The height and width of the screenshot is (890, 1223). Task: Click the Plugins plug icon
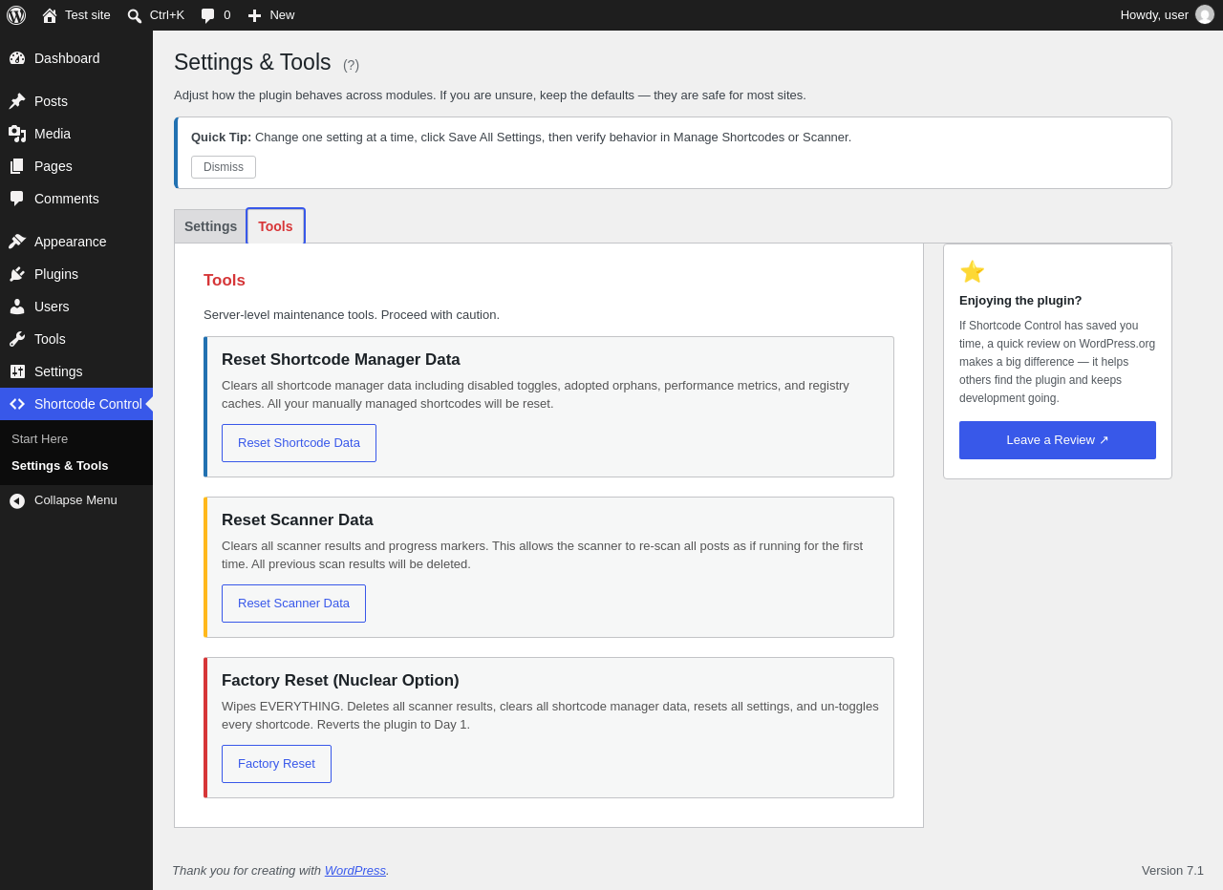pyautogui.click(x=17, y=274)
